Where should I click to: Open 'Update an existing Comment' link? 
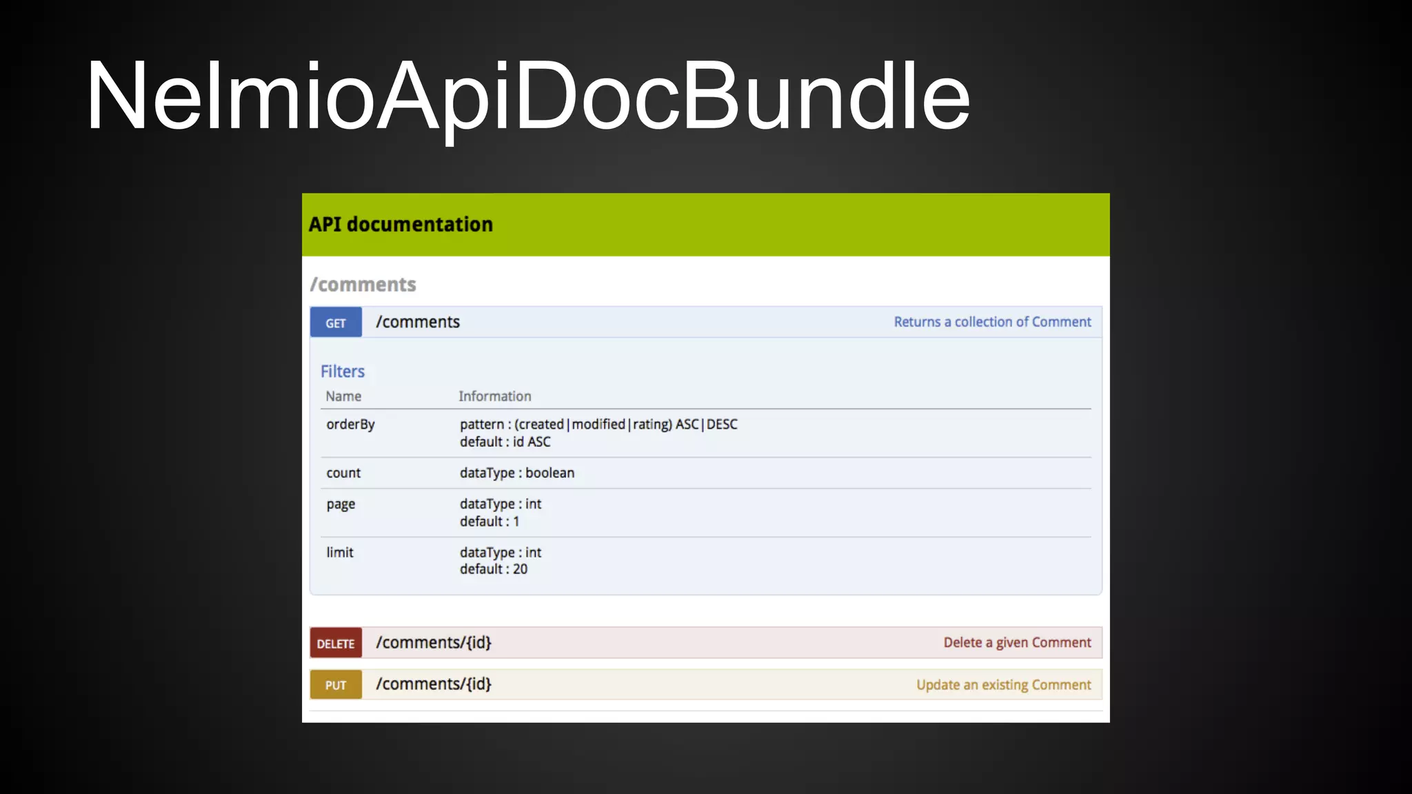[1003, 684]
